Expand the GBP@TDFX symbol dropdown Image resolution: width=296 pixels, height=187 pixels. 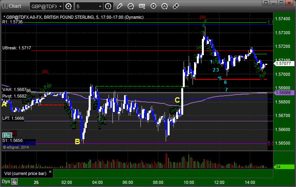pos(60,7)
